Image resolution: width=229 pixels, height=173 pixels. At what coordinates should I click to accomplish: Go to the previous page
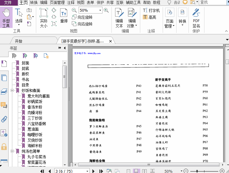tap(50, 171)
